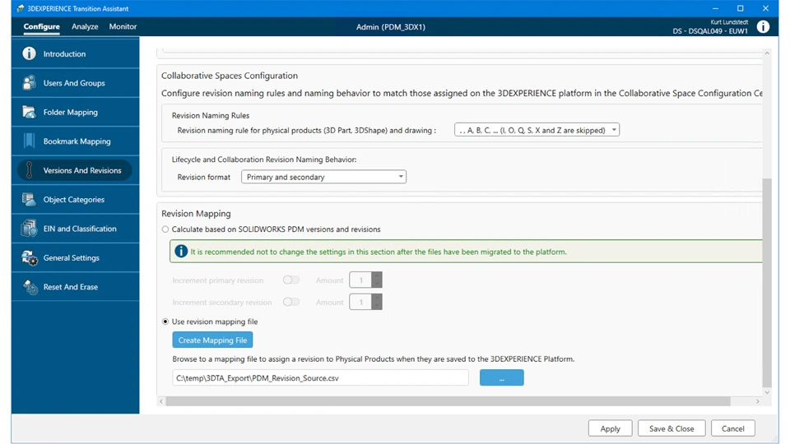Screen dimensions: 790x444
Task: Maximize the Transition Assistant window
Action: coord(740,8)
